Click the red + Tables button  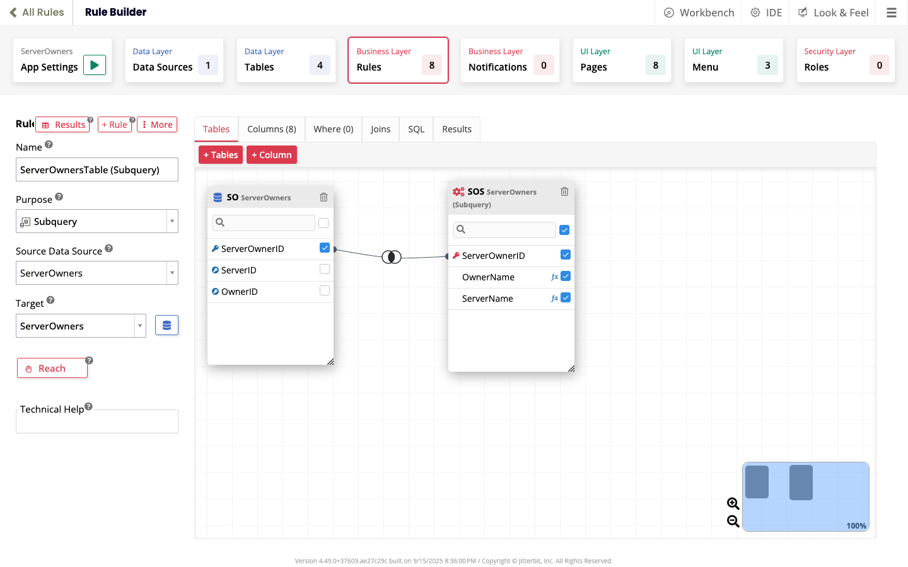(221, 155)
